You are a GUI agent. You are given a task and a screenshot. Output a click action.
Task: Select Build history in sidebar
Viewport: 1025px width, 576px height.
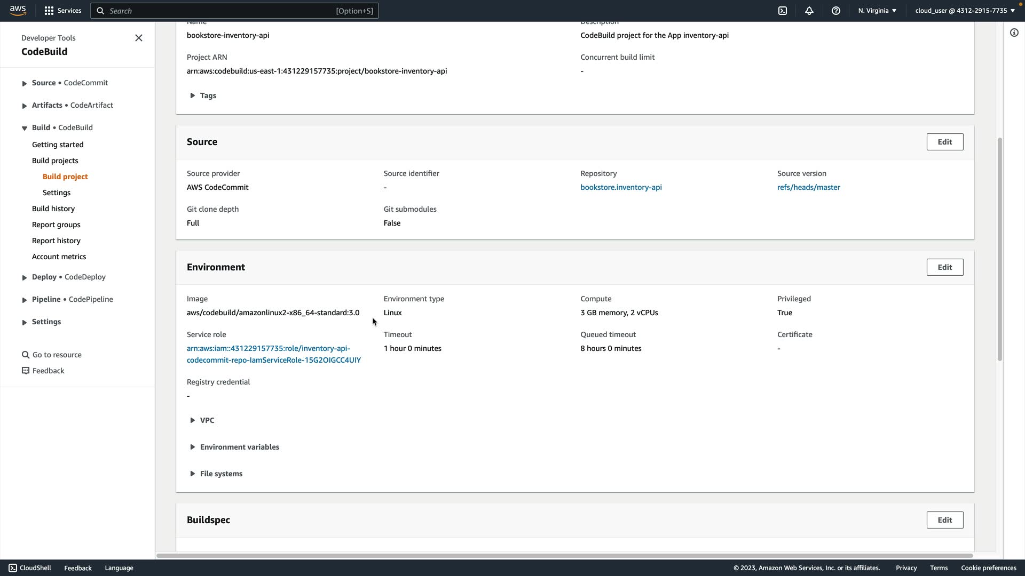(x=53, y=209)
